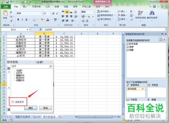This screenshot has width=169, height=123.
Task: Select column D header
Action: [81, 33]
